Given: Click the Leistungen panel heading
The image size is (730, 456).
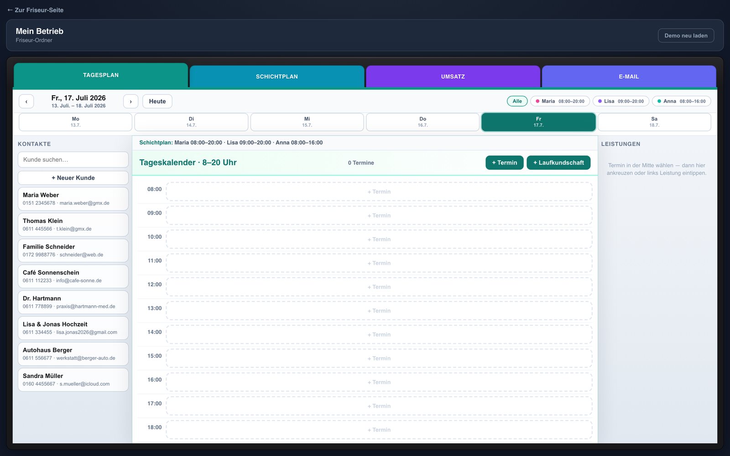Looking at the screenshot, I should [x=620, y=144].
